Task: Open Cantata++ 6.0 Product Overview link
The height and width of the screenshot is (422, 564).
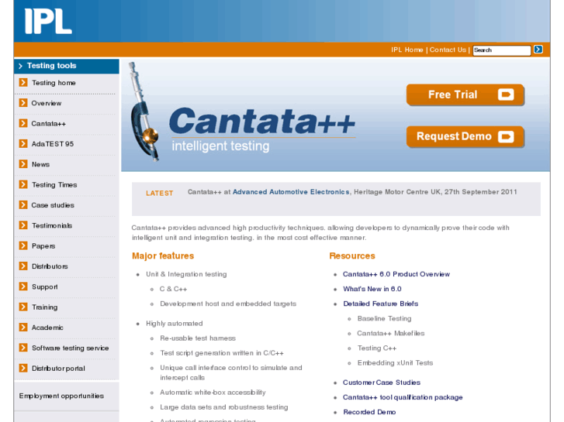Action: (x=396, y=274)
